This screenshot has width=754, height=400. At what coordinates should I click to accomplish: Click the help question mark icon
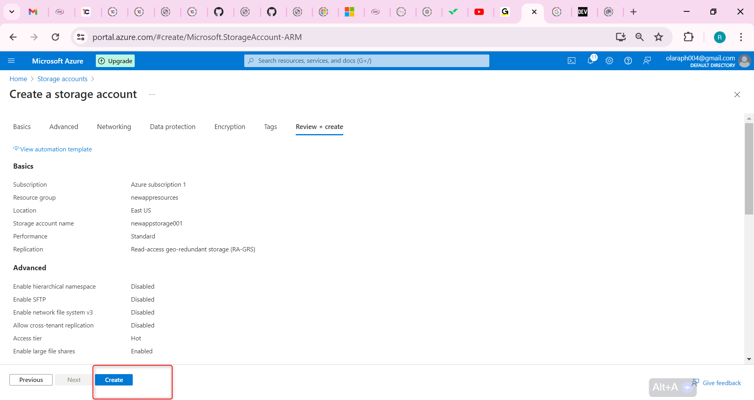pos(628,61)
